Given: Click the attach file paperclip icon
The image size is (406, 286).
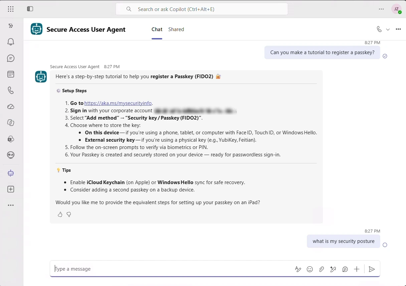Looking at the screenshot, I should tap(322, 269).
